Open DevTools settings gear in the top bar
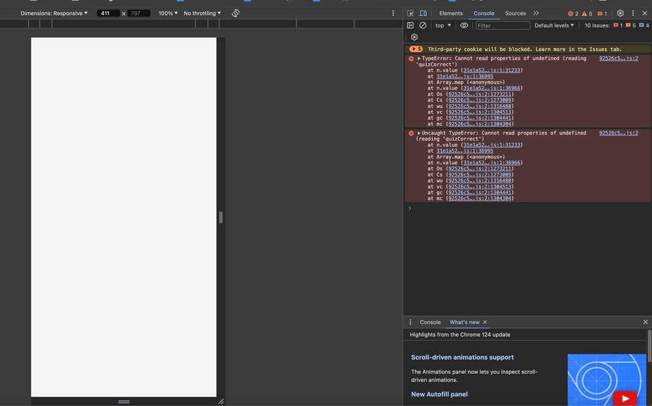 coord(620,13)
